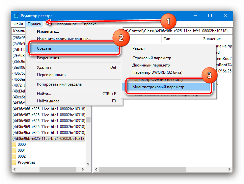
Task: Click values pane horizontal scrollbar thumb
Action: click(143, 170)
